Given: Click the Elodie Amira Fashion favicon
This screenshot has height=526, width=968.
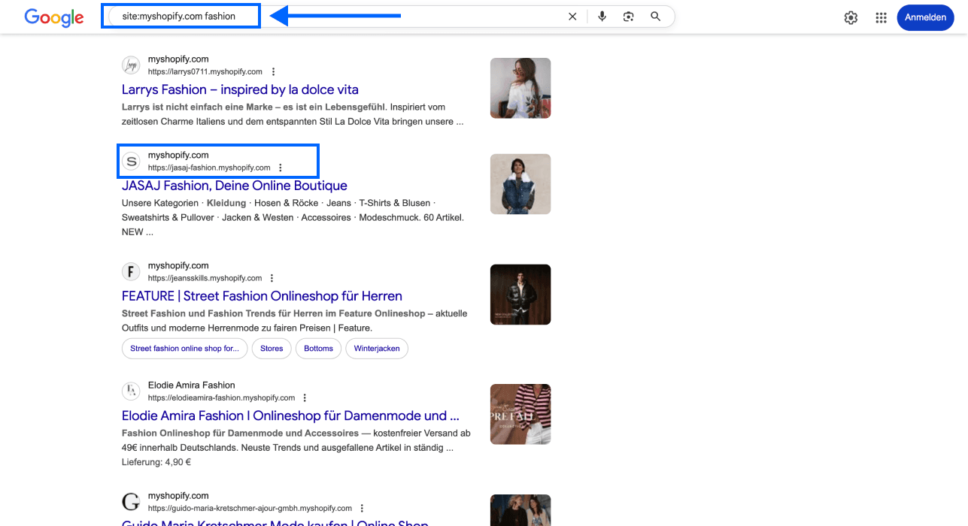Looking at the screenshot, I should click(x=131, y=391).
